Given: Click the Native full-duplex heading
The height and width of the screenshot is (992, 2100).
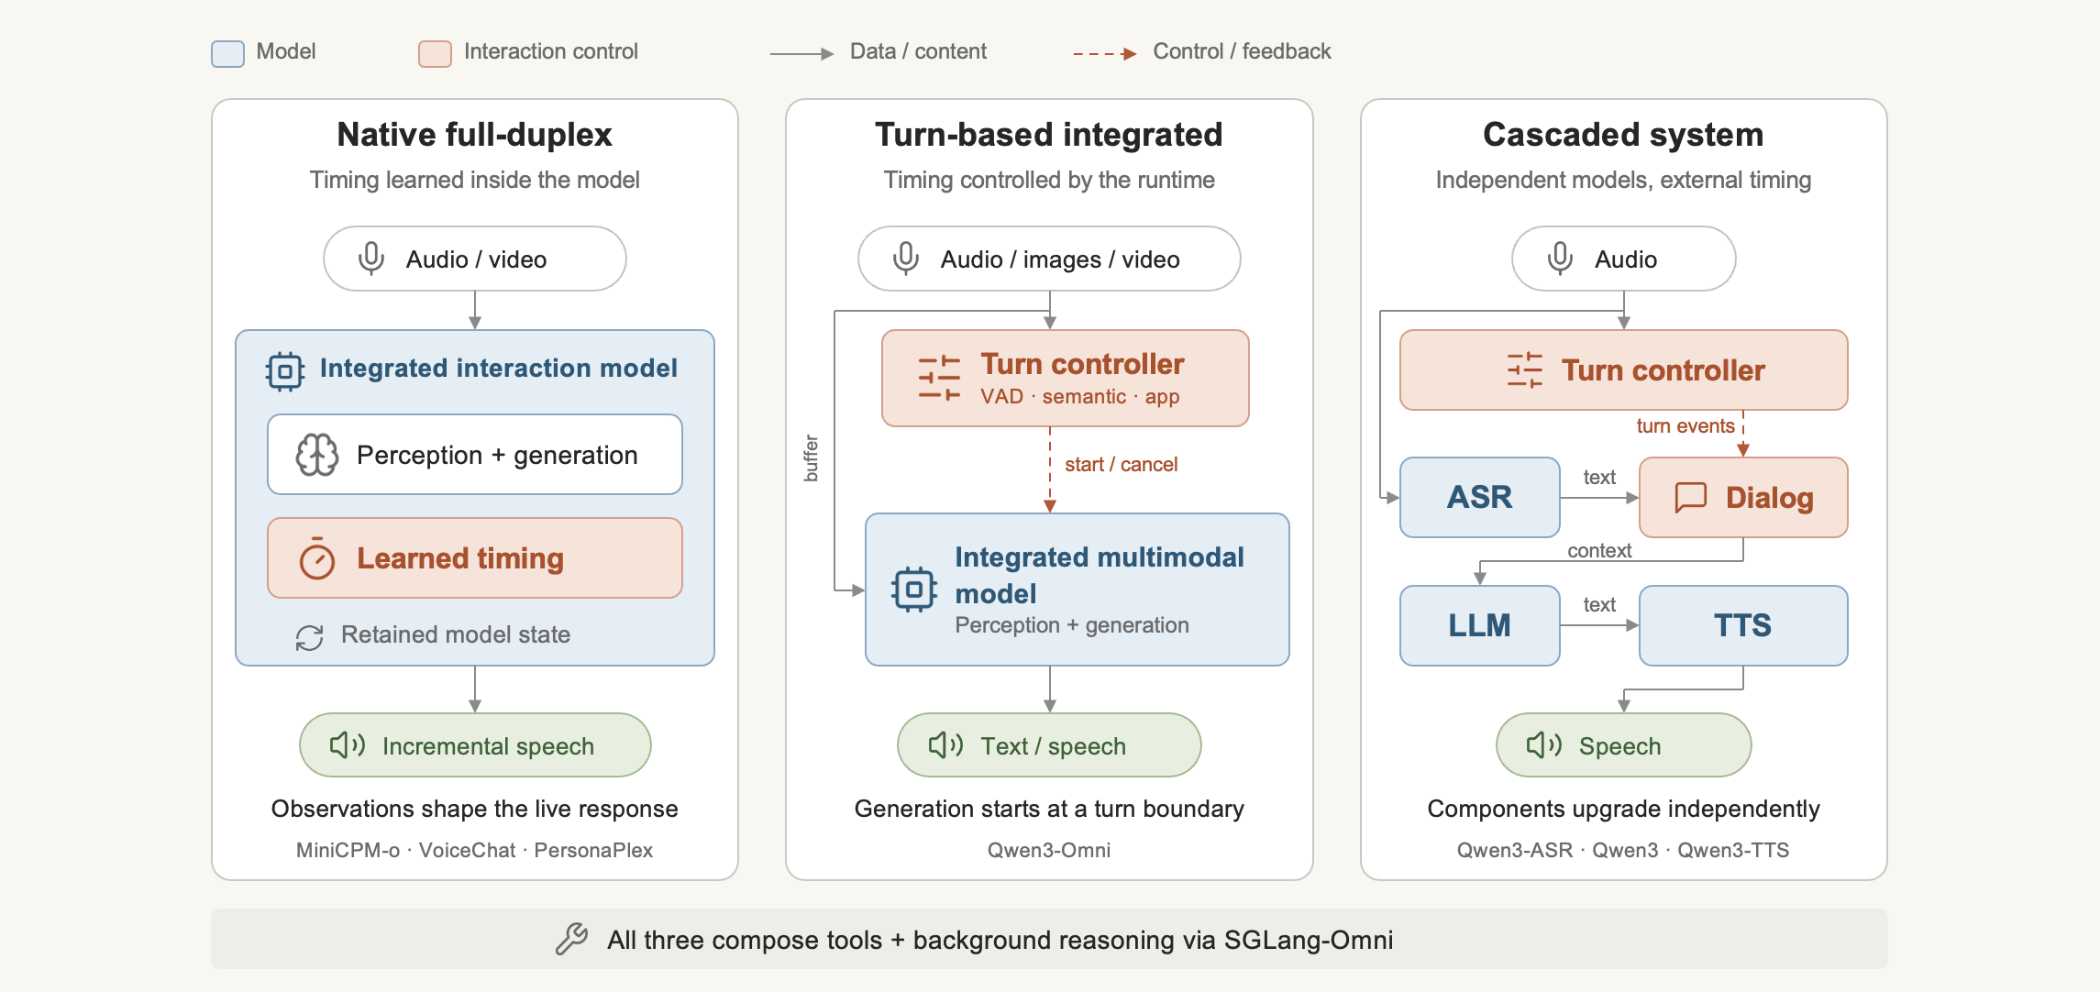Looking at the screenshot, I should point(474,135).
